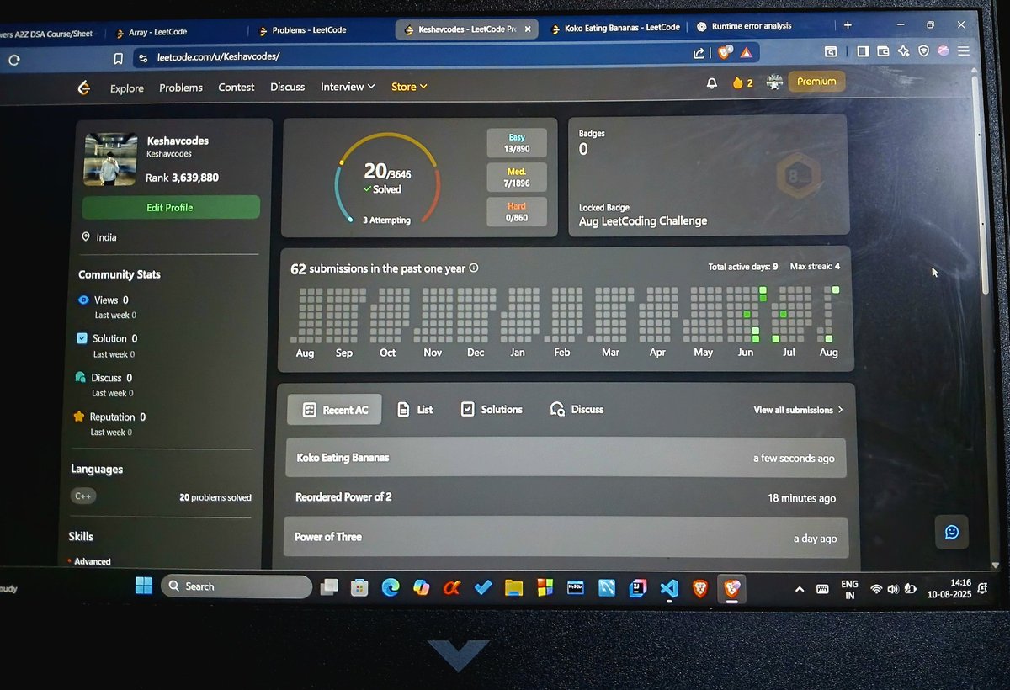Image resolution: width=1010 pixels, height=690 pixels.
Task: Switch to Array - LeetCode browser tab
Action: (172, 32)
